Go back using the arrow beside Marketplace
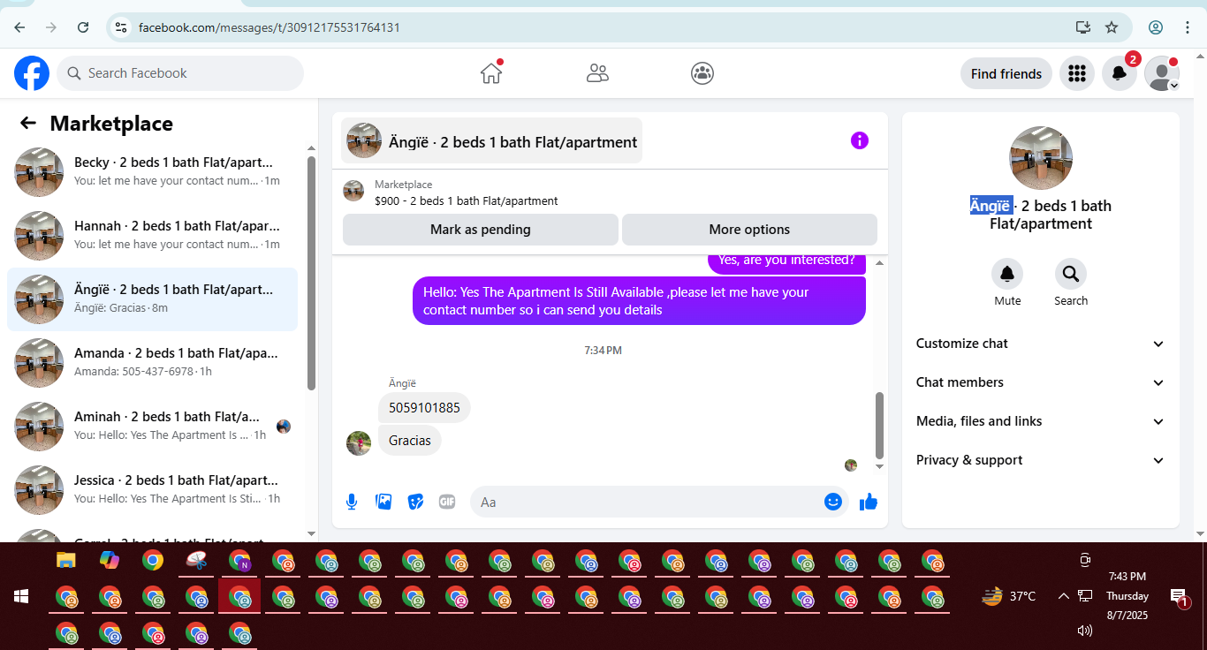Viewport: 1207px width, 650px height. 28,124
